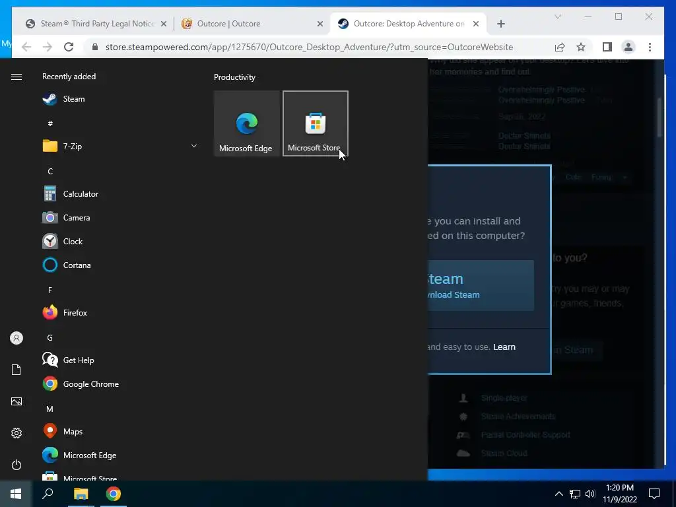Viewport: 676px width, 507px height.
Task: Close the Steam Third Party Legal Notice tab
Action: [x=164, y=24]
